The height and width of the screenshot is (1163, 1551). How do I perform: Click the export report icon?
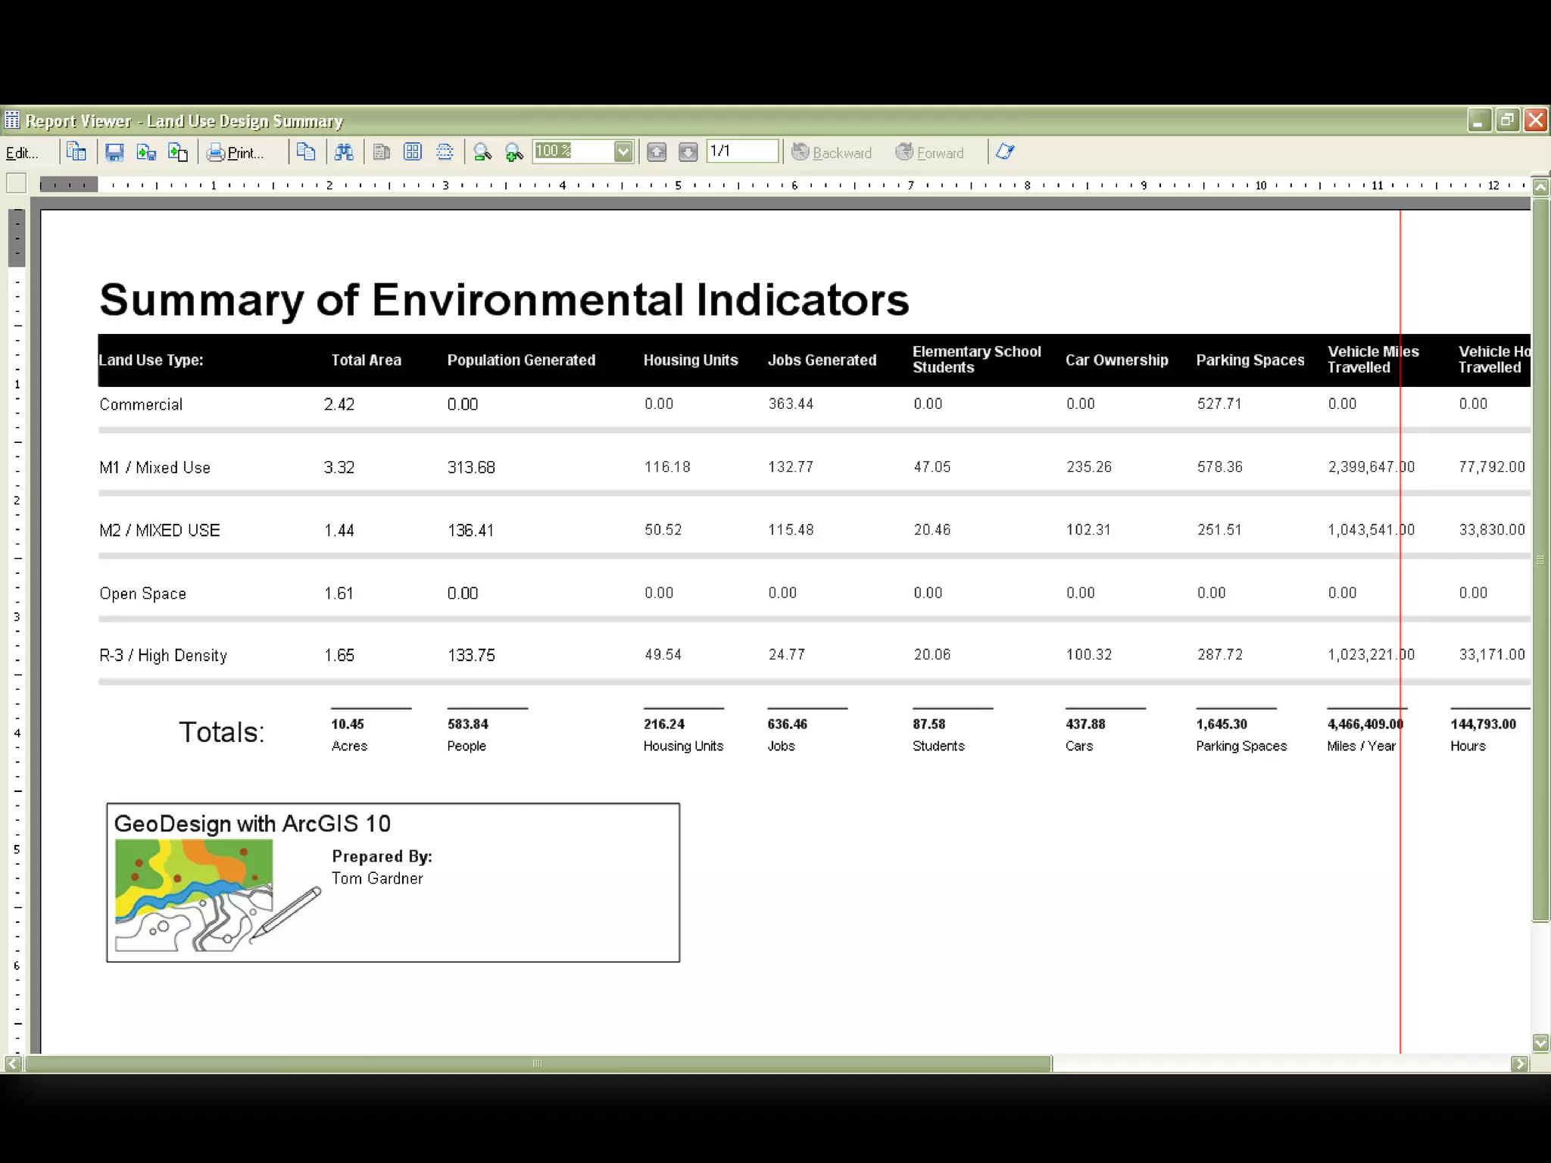(146, 153)
